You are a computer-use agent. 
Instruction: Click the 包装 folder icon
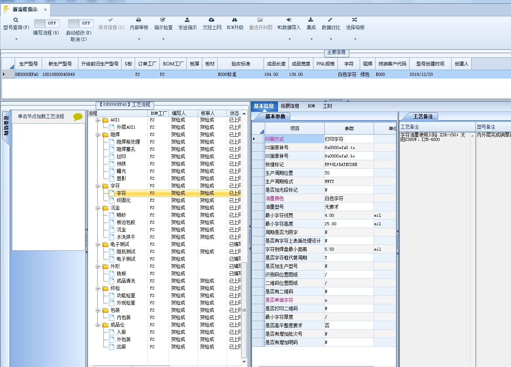(105, 310)
